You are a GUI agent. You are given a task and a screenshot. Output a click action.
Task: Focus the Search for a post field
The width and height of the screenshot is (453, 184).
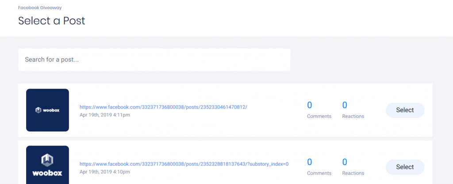click(x=154, y=60)
